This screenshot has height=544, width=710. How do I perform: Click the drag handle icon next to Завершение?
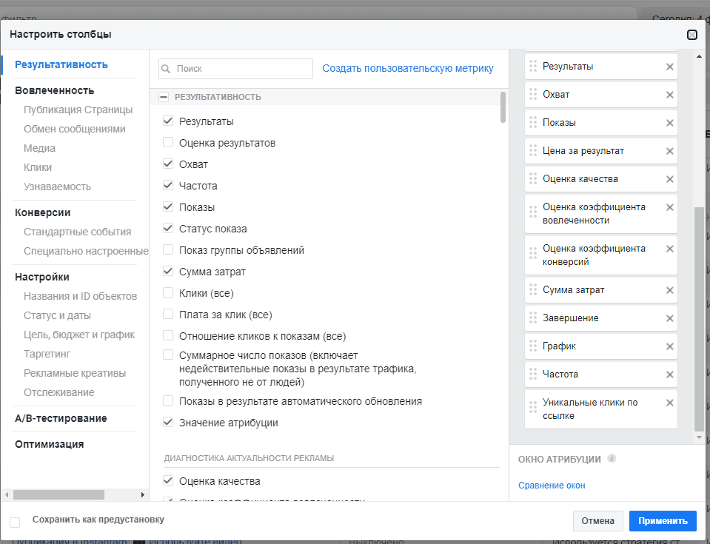tap(533, 318)
